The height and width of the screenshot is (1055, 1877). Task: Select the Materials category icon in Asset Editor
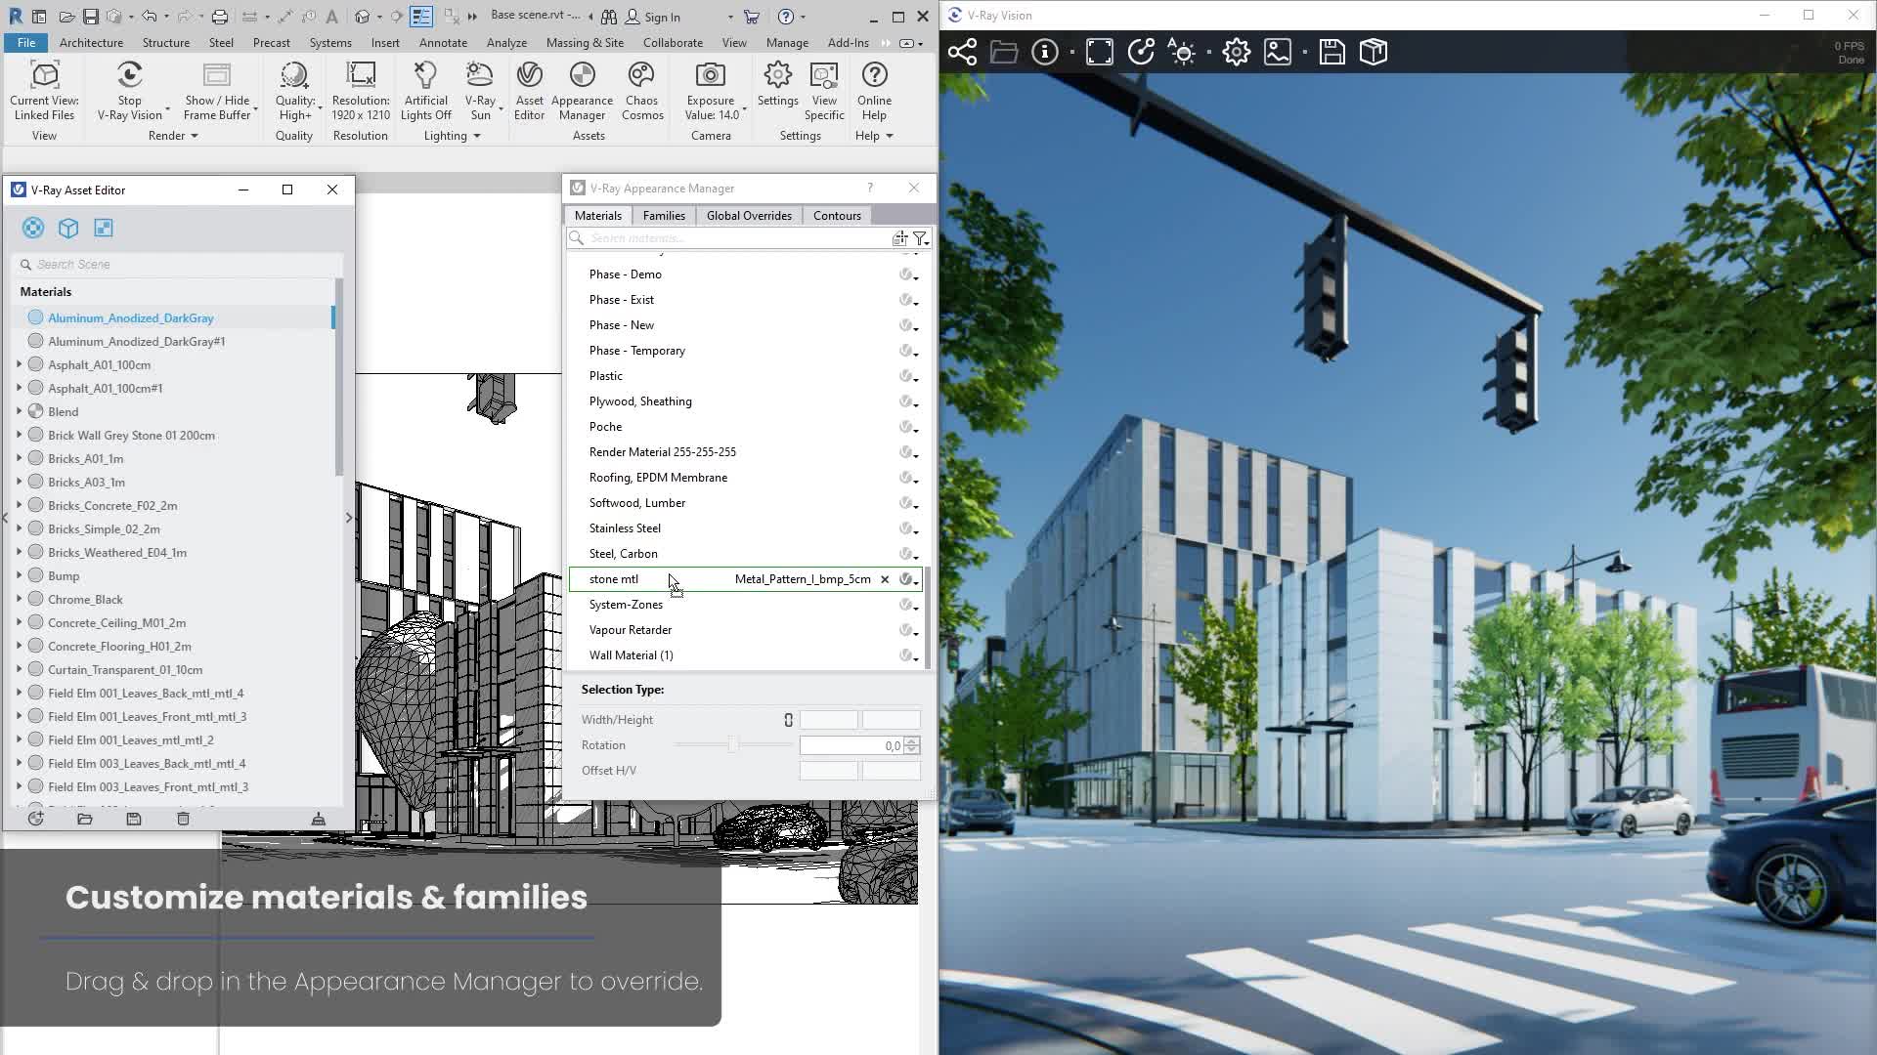tap(33, 228)
